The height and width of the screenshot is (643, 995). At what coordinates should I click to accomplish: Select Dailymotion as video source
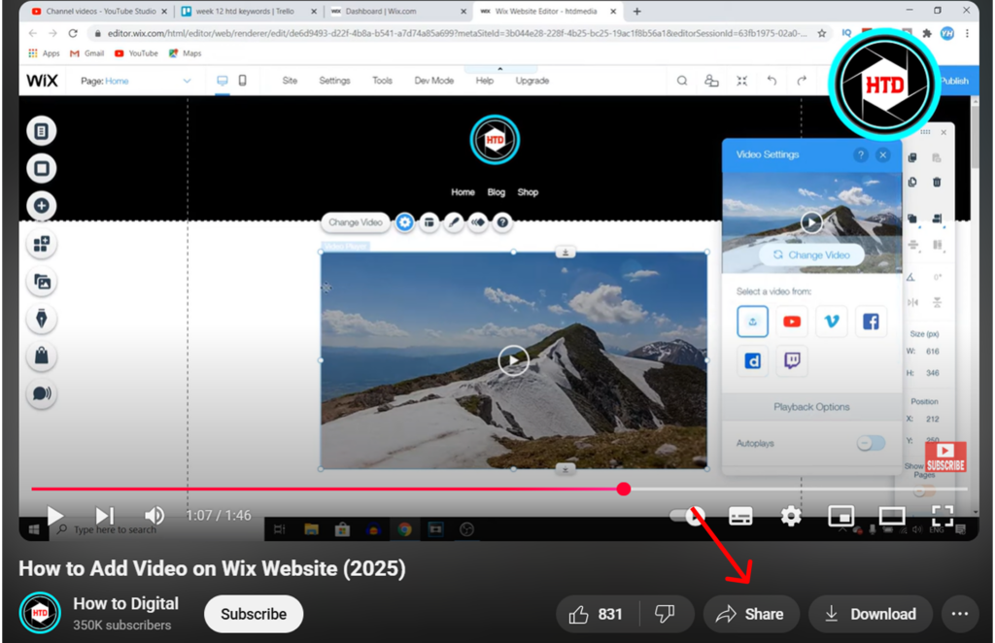click(753, 361)
